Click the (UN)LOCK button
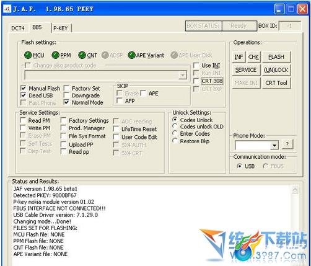The height and width of the screenshot is (266, 311). (276, 70)
